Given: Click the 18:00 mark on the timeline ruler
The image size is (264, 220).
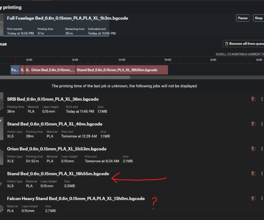Looking at the screenshot, I should pyautogui.click(x=168, y=60).
